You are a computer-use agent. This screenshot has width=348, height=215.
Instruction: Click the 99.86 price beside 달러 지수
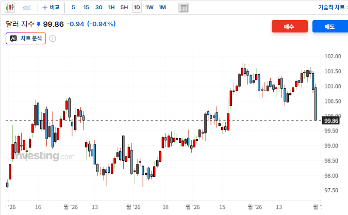click(53, 24)
